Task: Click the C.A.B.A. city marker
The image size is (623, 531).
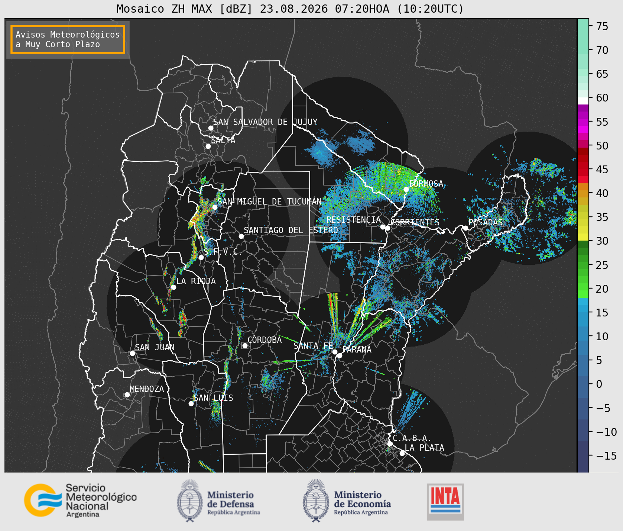Action: 390,444
